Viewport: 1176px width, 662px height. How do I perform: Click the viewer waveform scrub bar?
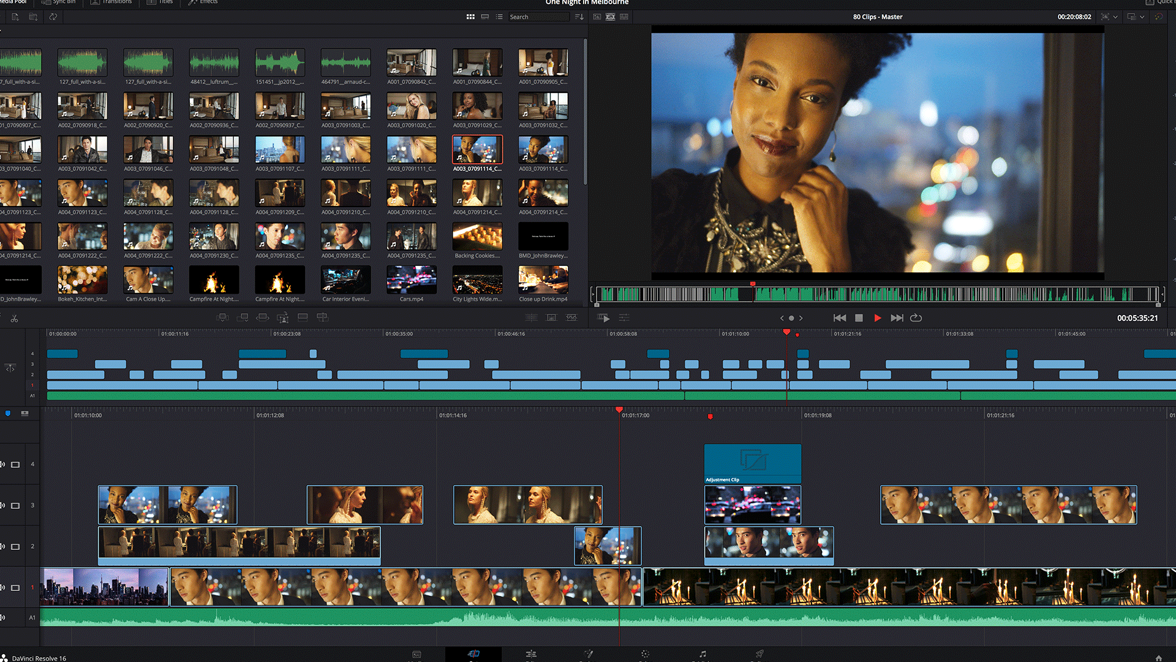point(877,295)
